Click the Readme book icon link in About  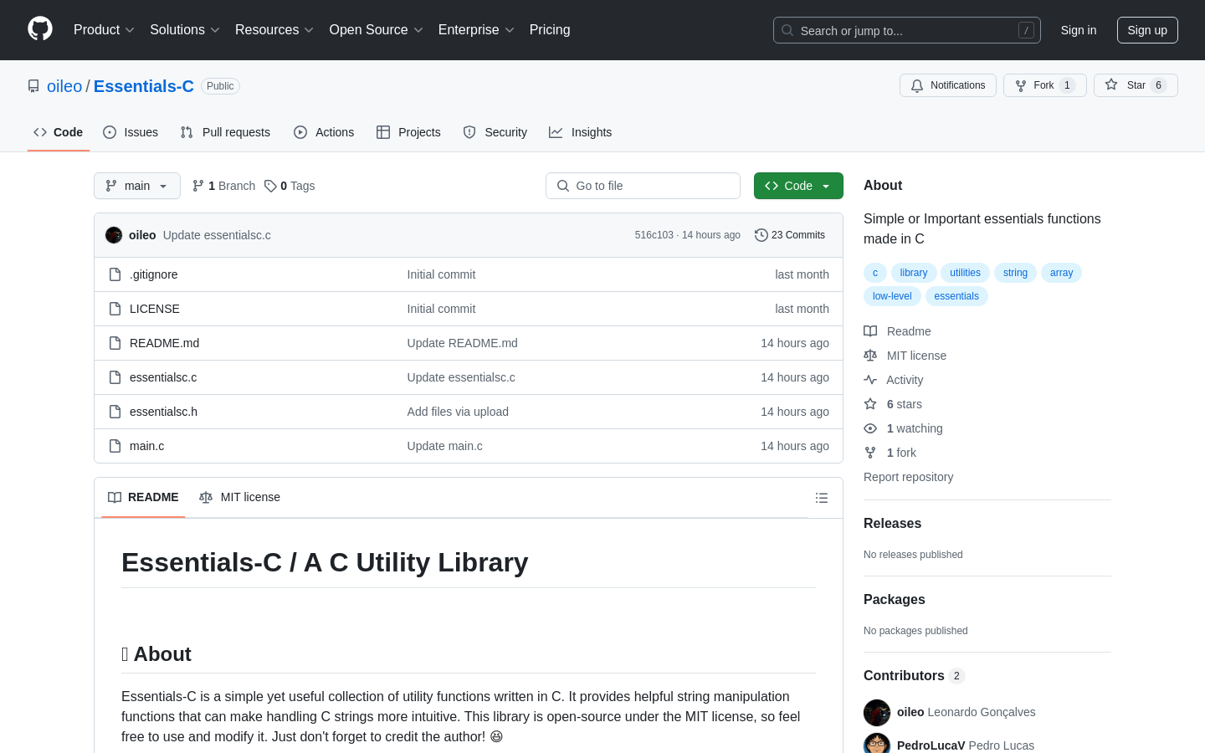pyautogui.click(x=897, y=331)
